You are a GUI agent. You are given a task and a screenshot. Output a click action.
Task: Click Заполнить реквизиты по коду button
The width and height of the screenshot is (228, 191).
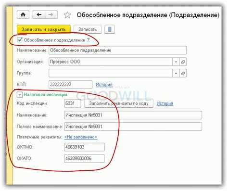(119, 103)
